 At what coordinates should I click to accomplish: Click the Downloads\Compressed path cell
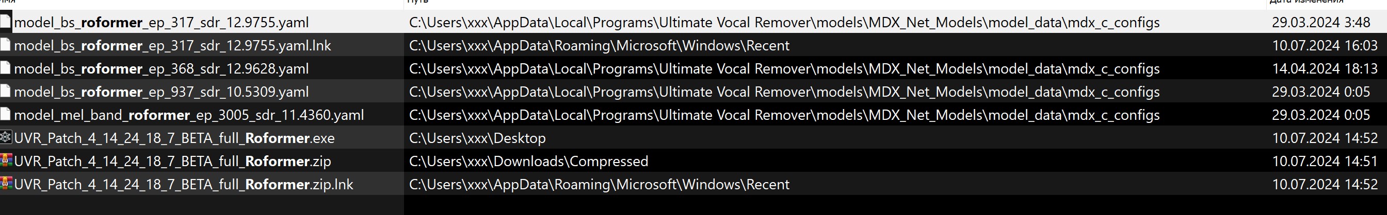pyautogui.click(x=528, y=162)
